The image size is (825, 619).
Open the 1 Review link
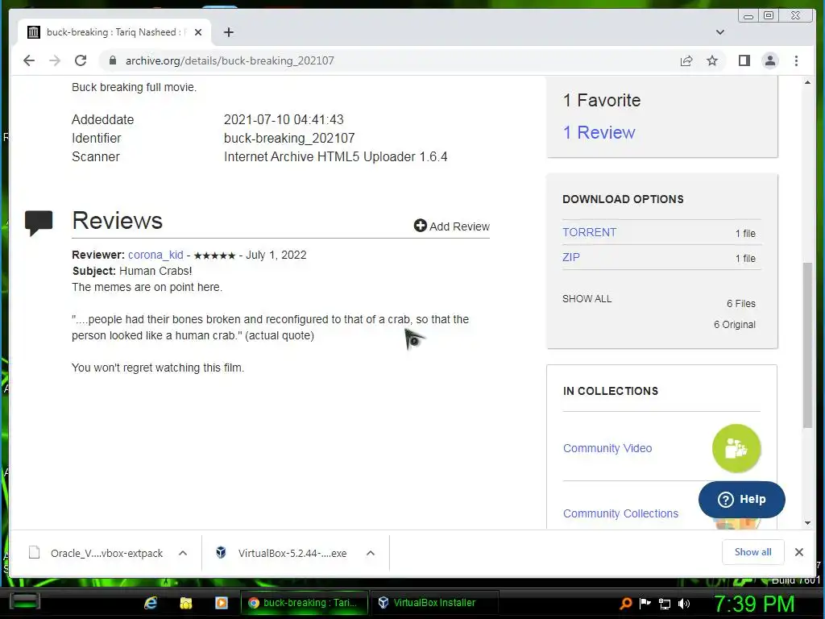pos(599,132)
